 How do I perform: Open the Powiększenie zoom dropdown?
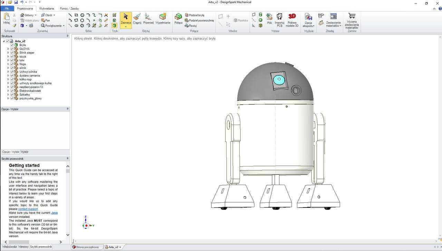[x=64, y=26]
